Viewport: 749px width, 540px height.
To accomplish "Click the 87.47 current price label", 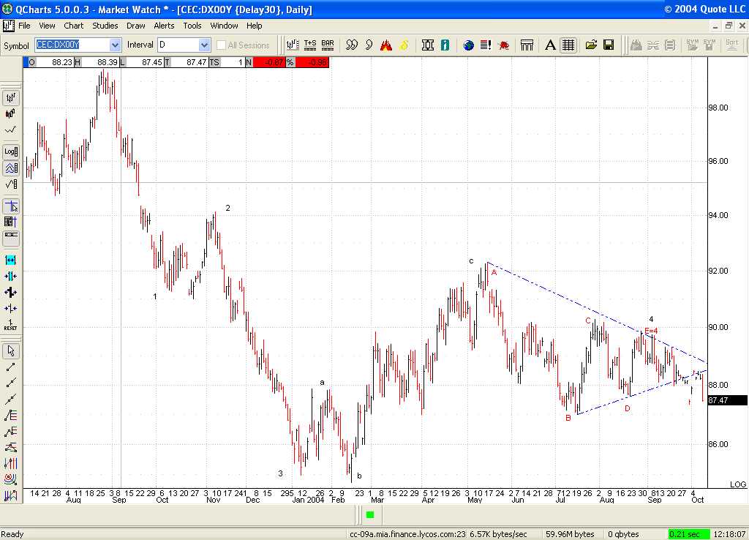I will [727, 400].
